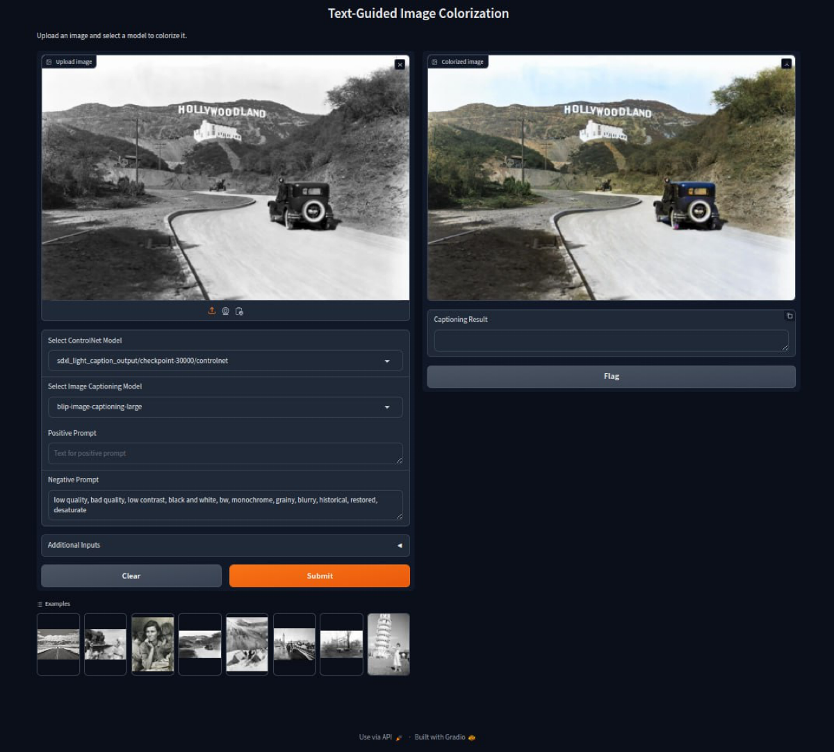This screenshot has width=834, height=752.
Task: Open the Image Captioning Model dropdown
Action: click(x=225, y=407)
